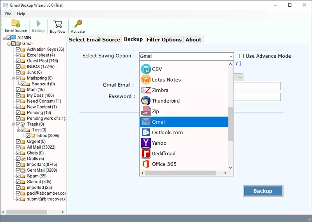
Task: Click the Inbox (2895) envelope folder icon
Action: click(x=33, y=136)
